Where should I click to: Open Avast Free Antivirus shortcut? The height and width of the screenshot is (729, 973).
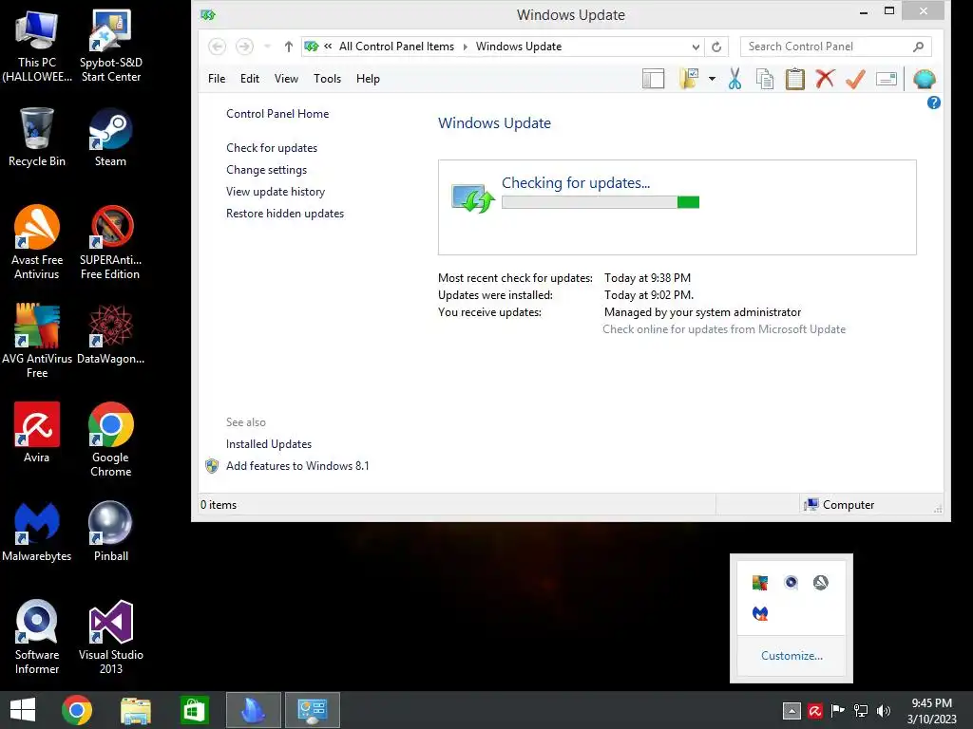click(37, 242)
